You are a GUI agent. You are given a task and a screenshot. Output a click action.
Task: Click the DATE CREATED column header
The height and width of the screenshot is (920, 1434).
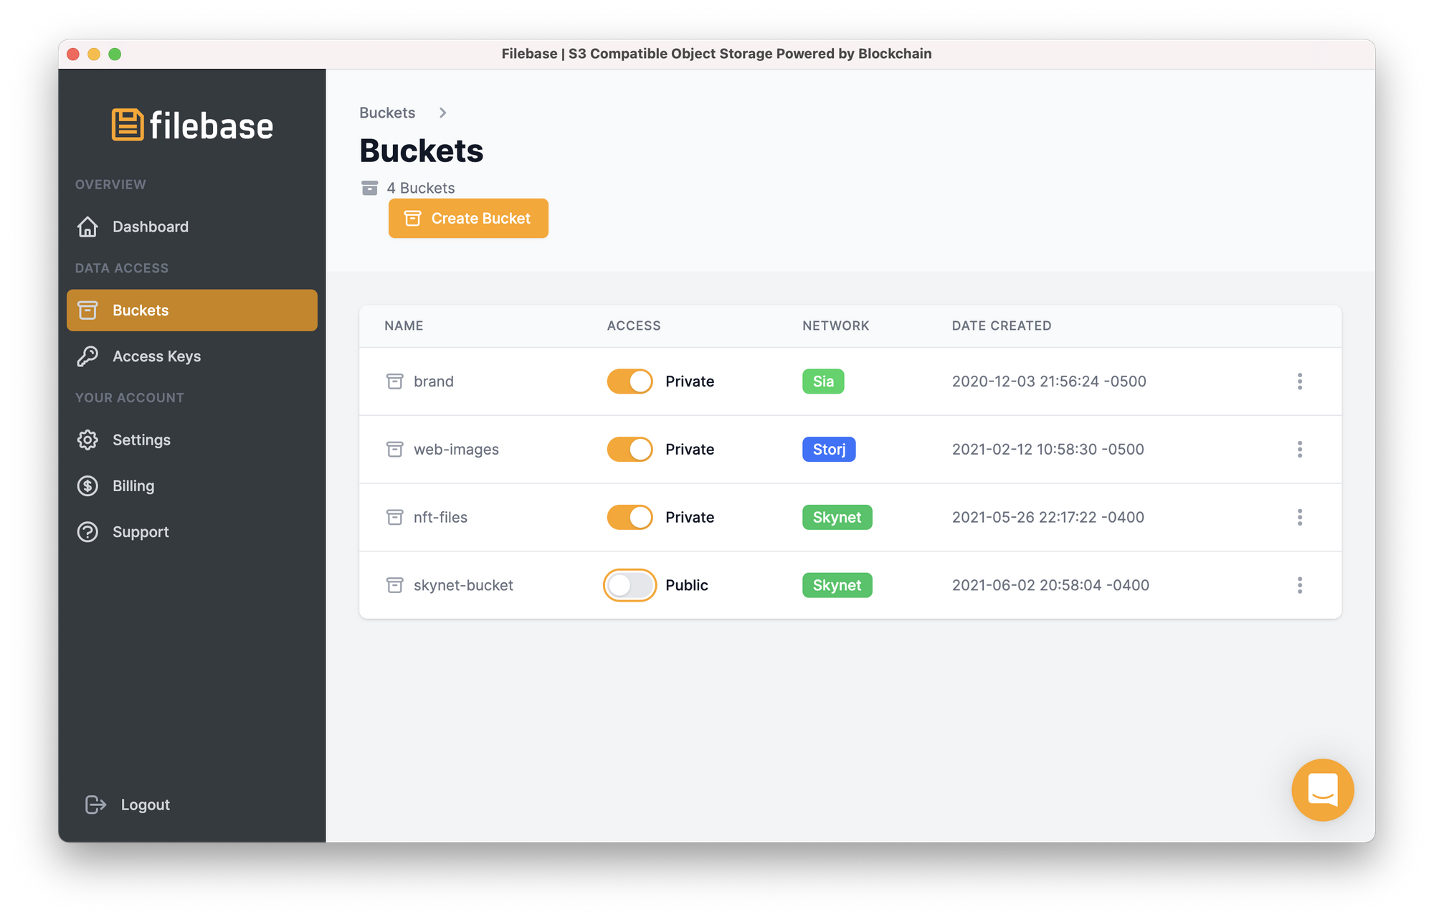(x=1001, y=326)
